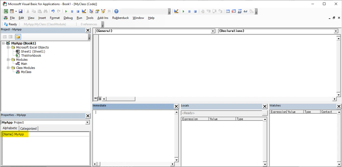The image size is (342, 167).
Task: Select the Main module in project tree
Action: [x=24, y=64]
